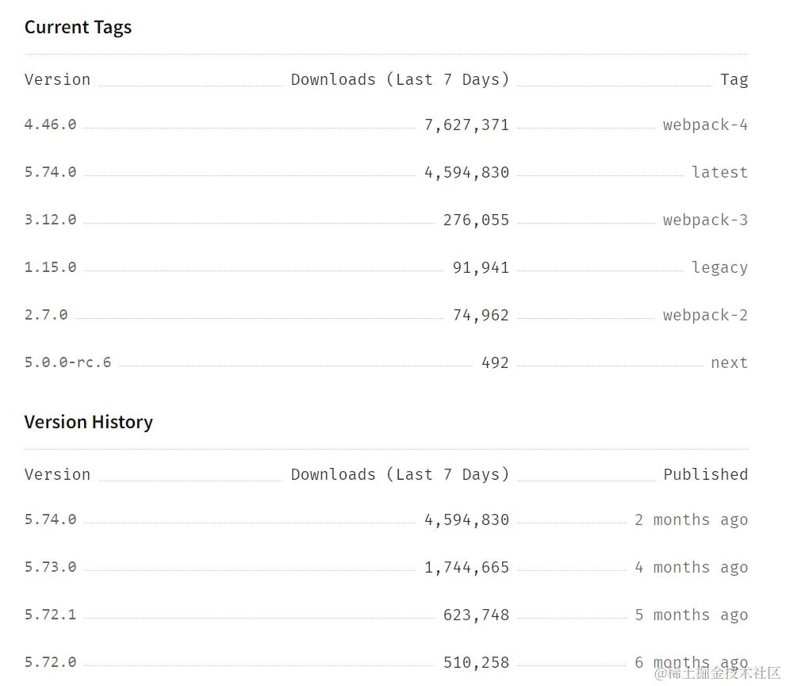Image resolution: width=786 pixels, height=686 pixels.
Task: Select the legacy tag label
Action: click(719, 267)
